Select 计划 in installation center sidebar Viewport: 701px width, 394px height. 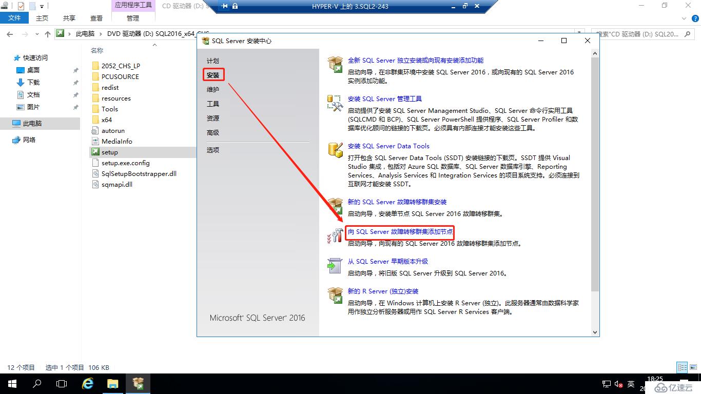tap(213, 61)
